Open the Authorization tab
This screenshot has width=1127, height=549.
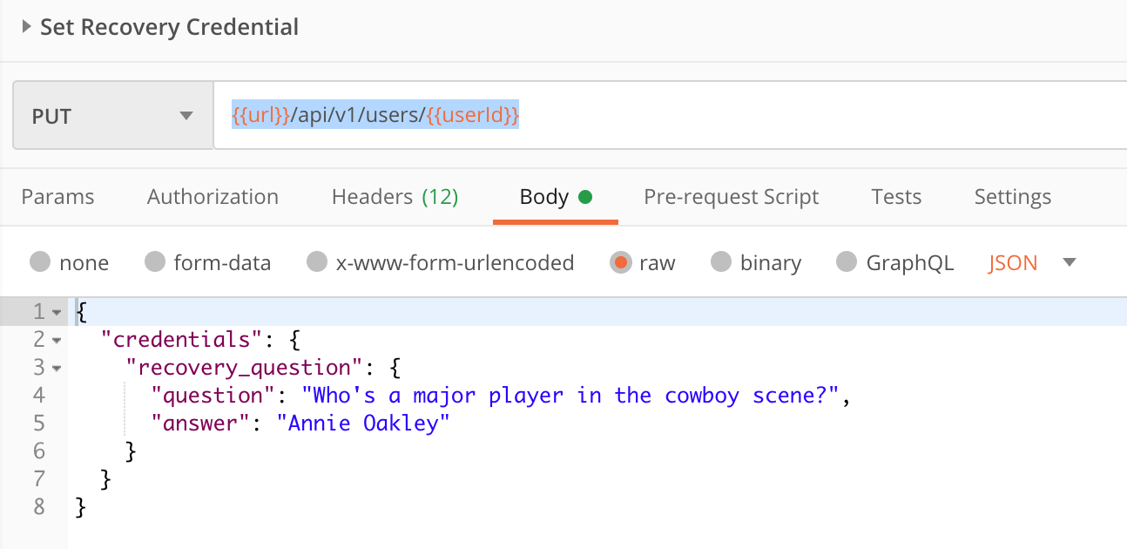click(213, 197)
